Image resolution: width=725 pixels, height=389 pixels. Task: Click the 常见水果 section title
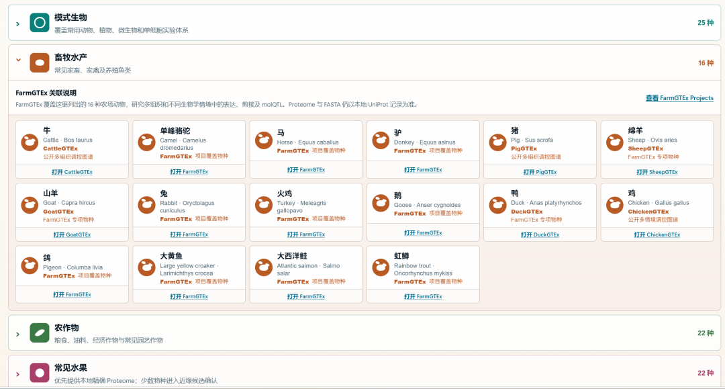pyautogui.click(x=70, y=368)
